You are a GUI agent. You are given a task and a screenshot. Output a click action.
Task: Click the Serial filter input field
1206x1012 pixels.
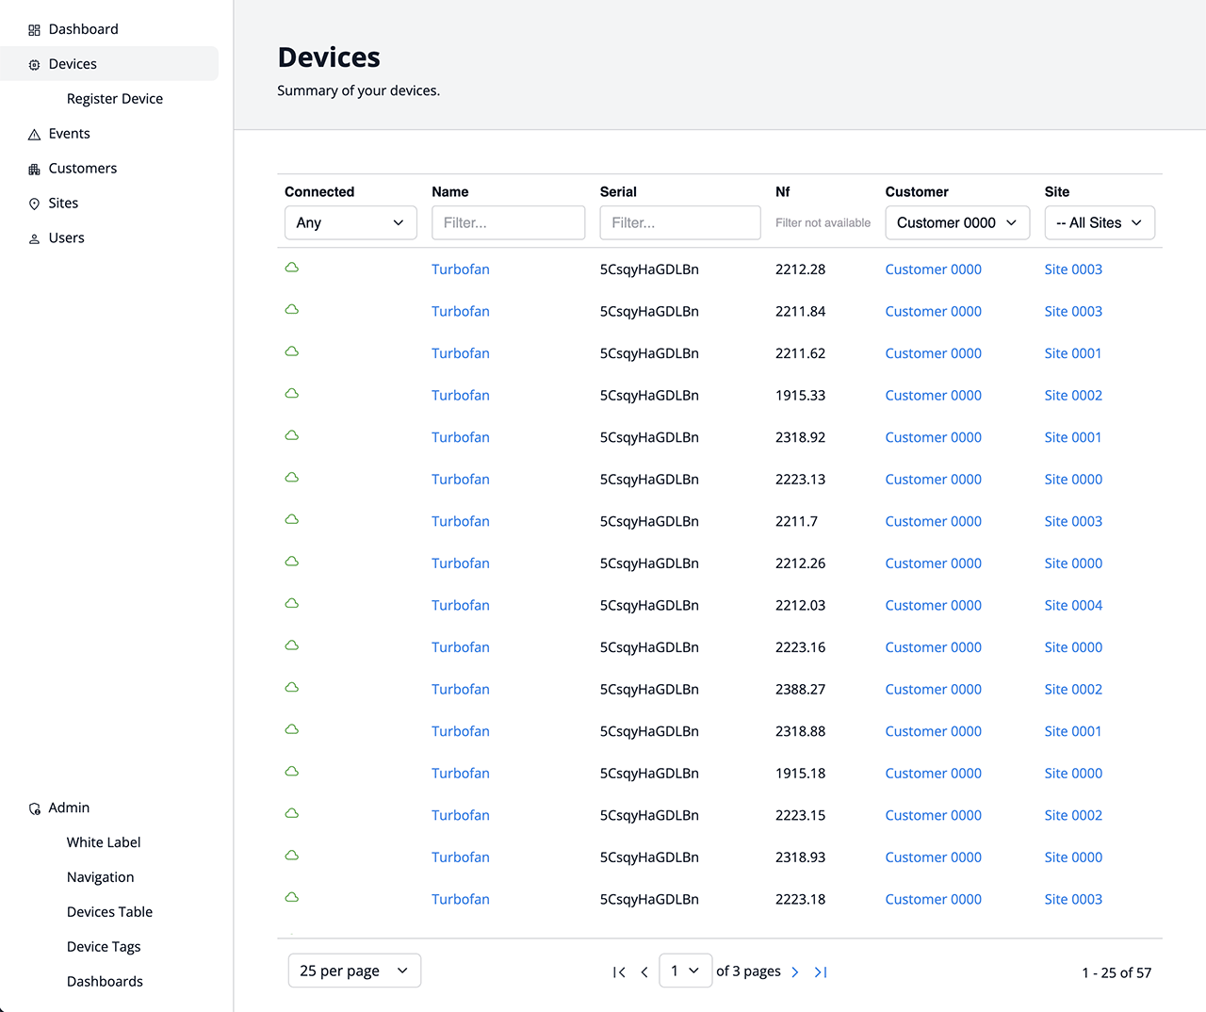(679, 223)
